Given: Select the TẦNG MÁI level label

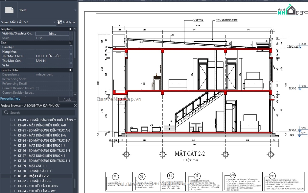Looking at the screenshot, I should coord(292,47).
